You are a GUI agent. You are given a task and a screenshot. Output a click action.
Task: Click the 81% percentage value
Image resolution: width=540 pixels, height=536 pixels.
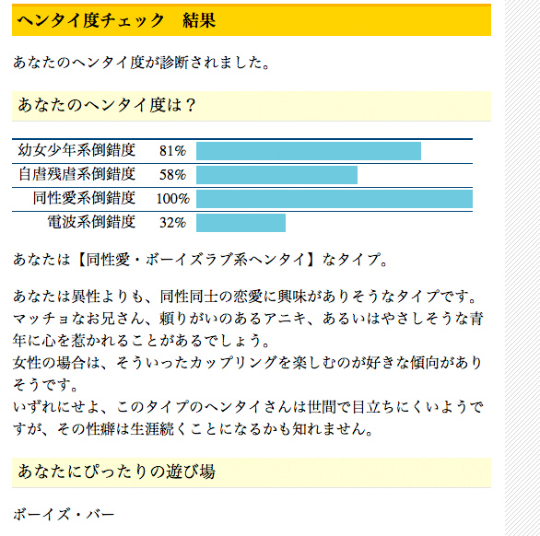pos(172,151)
